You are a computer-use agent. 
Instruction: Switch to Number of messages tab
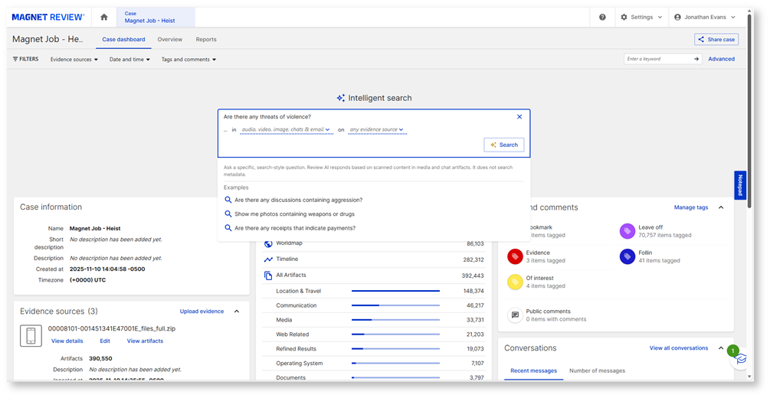click(597, 371)
